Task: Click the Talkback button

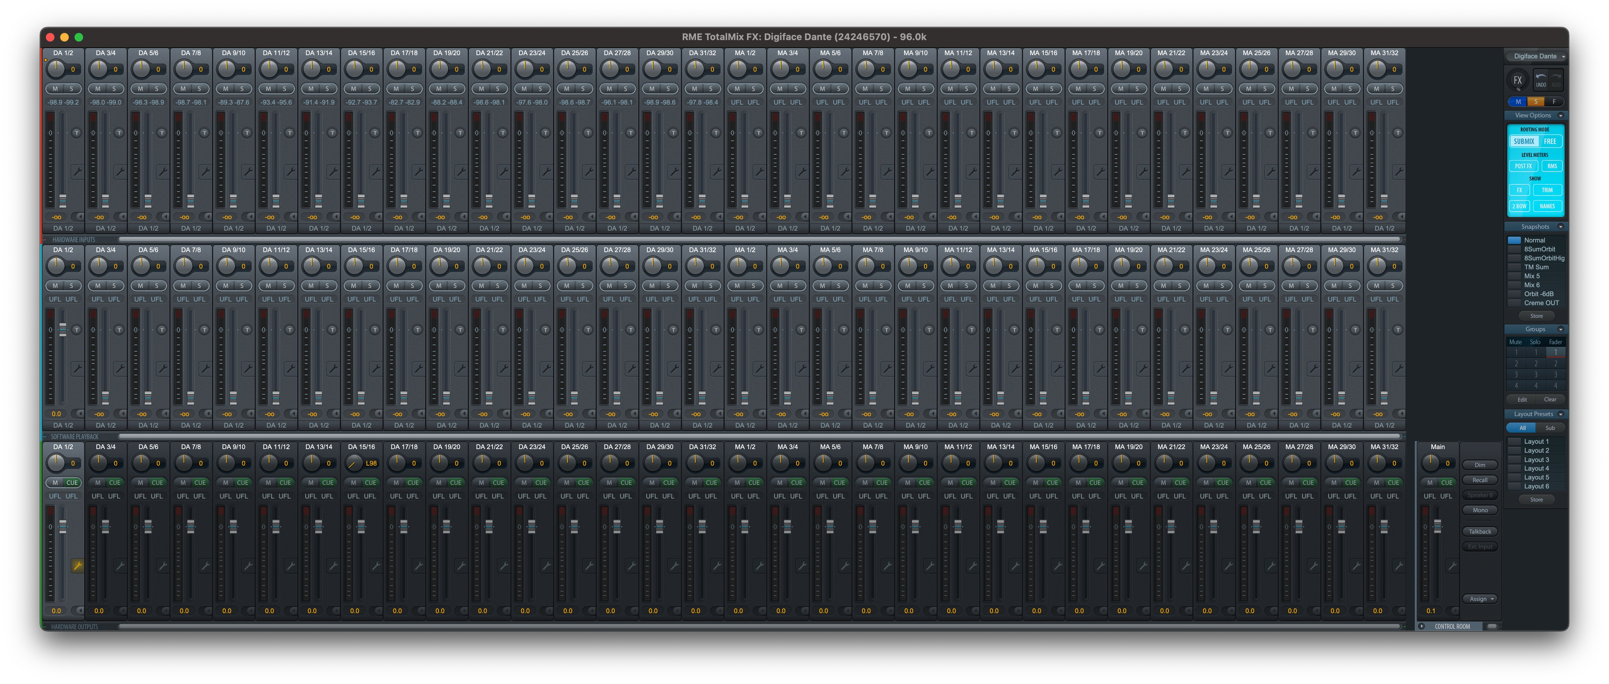Action: (1480, 531)
